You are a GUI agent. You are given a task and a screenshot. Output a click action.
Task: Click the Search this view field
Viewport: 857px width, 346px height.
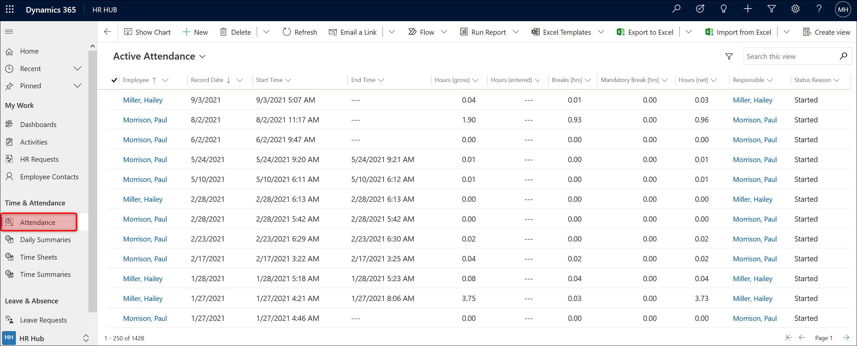coord(791,57)
